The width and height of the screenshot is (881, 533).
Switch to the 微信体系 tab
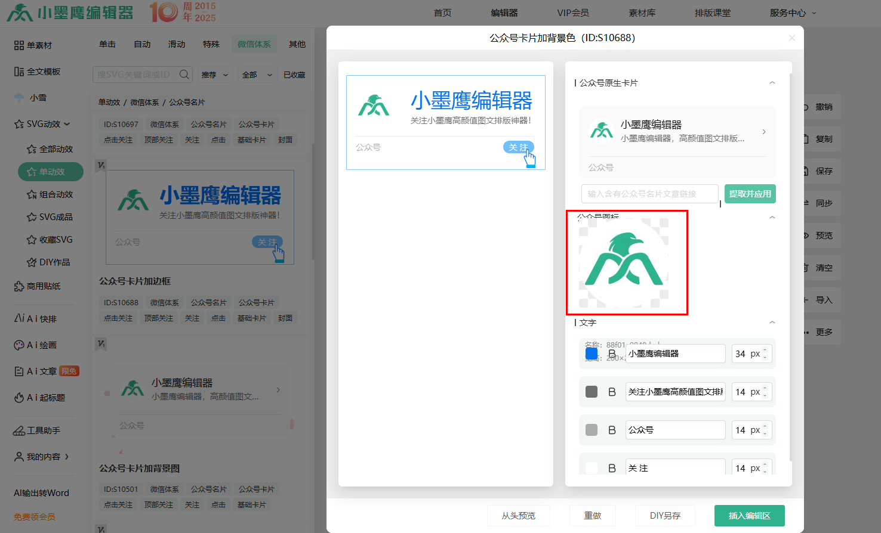pyautogui.click(x=254, y=44)
